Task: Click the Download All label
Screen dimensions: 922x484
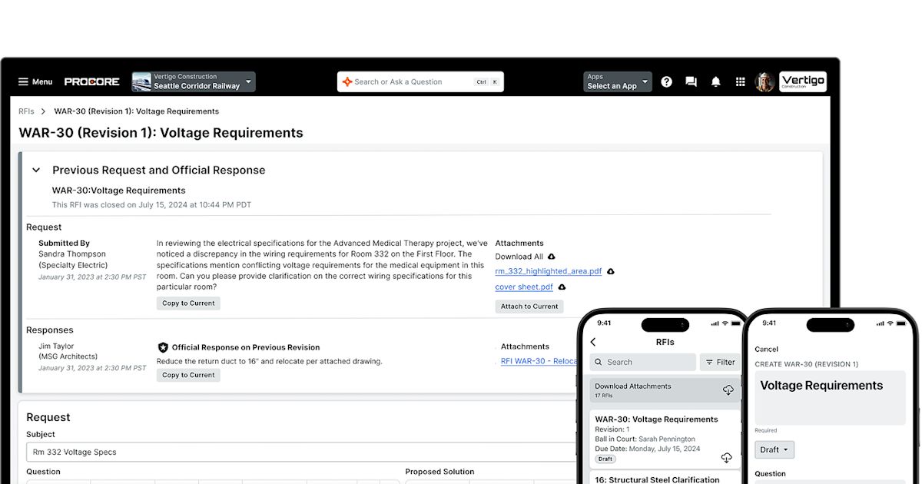Action: pos(519,257)
